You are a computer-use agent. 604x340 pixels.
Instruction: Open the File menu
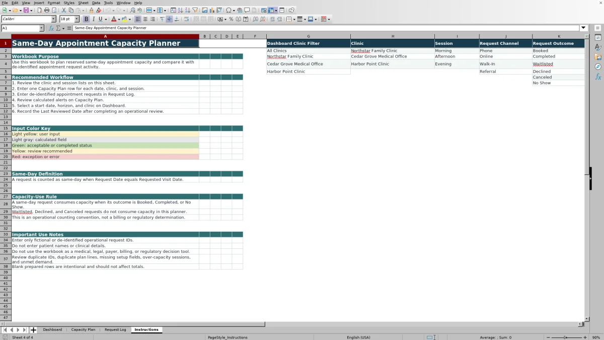5,3
